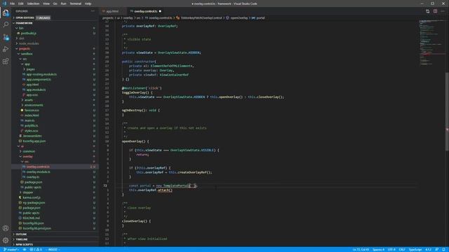This screenshot has height=252, width=449.
Task: Open the Help menu
Action: coord(88,3)
